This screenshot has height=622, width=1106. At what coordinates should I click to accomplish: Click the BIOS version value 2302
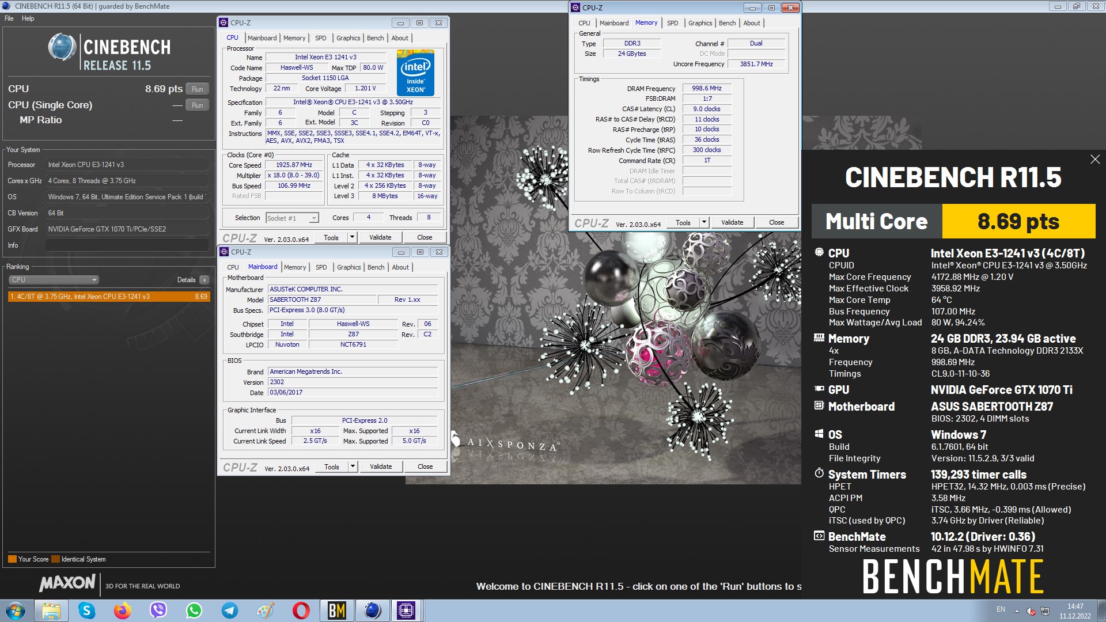353,382
